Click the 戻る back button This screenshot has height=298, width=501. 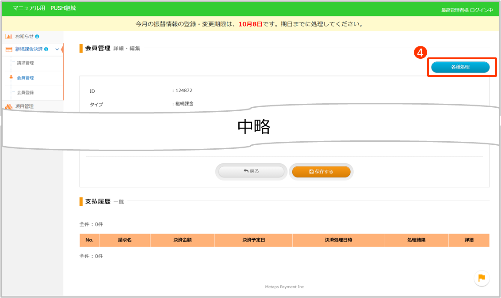[x=251, y=171]
